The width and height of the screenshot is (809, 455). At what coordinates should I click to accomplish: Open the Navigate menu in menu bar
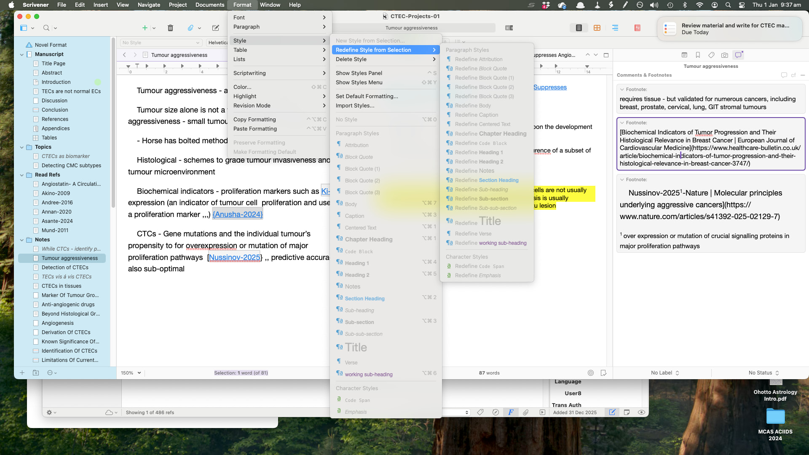coord(149,5)
